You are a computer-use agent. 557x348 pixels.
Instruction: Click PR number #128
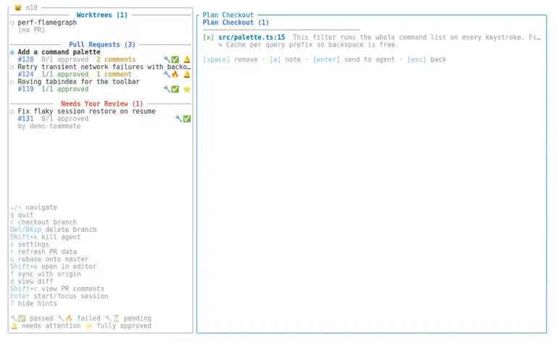(x=25, y=59)
